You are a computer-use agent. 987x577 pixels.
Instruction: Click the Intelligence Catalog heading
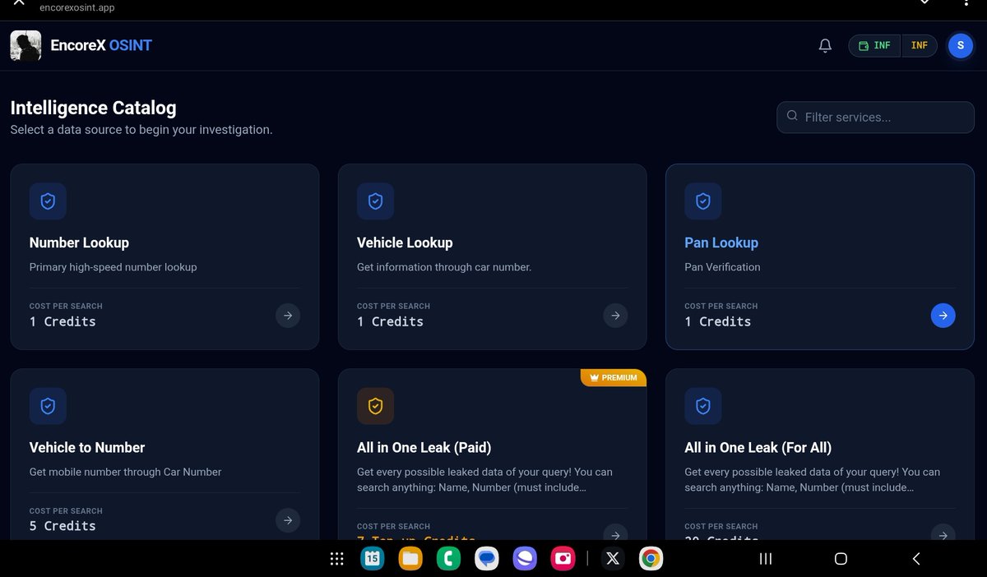point(93,108)
